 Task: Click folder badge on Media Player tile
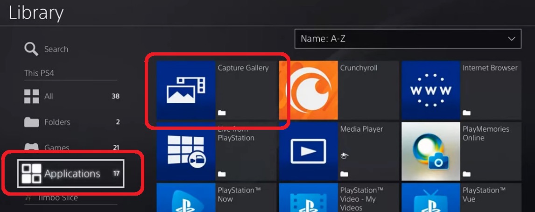[x=344, y=174]
